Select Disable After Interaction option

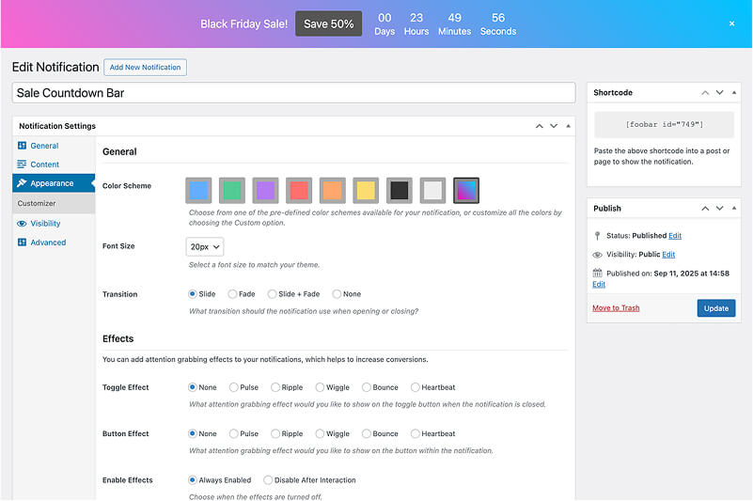pos(268,480)
